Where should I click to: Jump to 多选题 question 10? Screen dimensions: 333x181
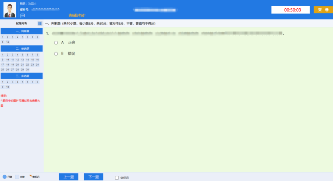pos(7,87)
